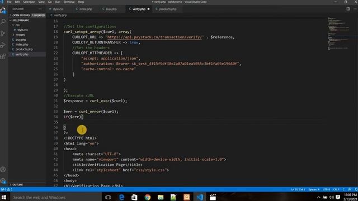
Task: Show hidden system tray icons
Action: (x=319, y=197)
